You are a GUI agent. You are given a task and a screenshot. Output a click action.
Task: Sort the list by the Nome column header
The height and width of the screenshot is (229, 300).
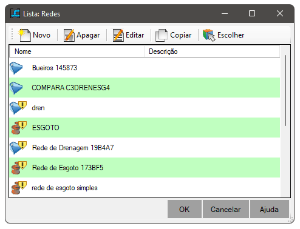tap(77, 51)
